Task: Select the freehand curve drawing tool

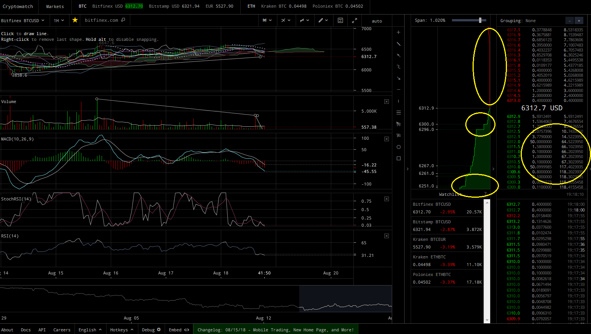Action: click(398, 67)
